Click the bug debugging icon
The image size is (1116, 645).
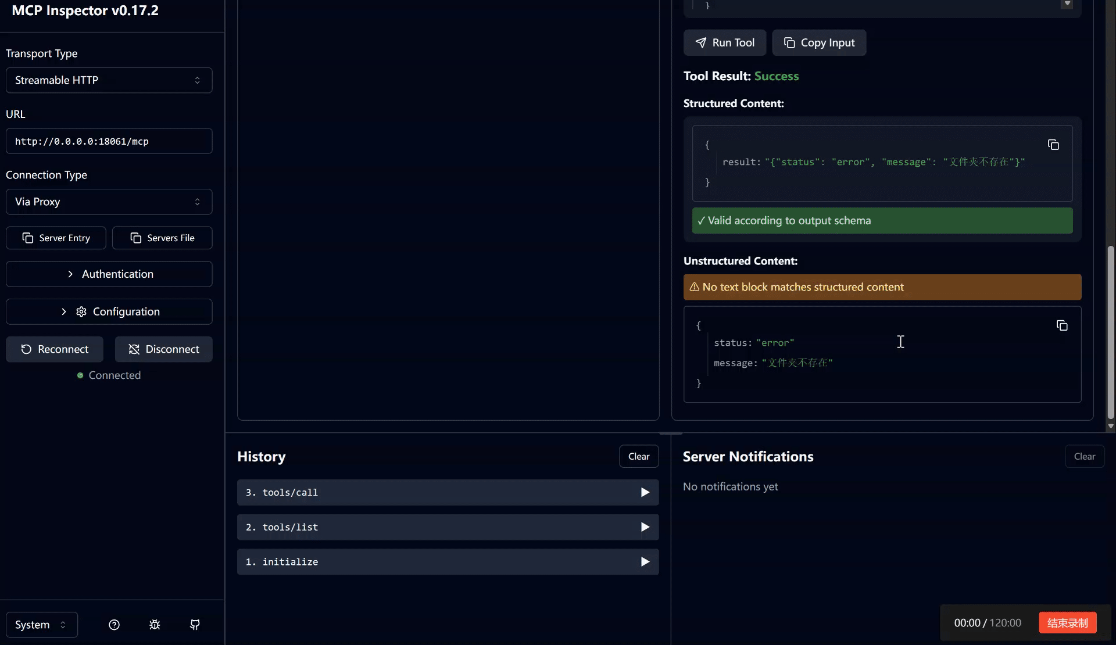click(155, 625)
